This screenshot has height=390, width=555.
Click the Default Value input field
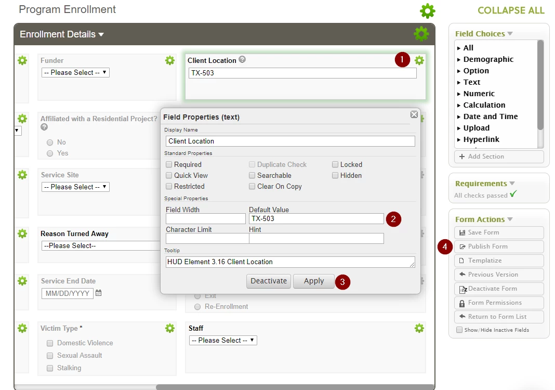pos(316,219)
